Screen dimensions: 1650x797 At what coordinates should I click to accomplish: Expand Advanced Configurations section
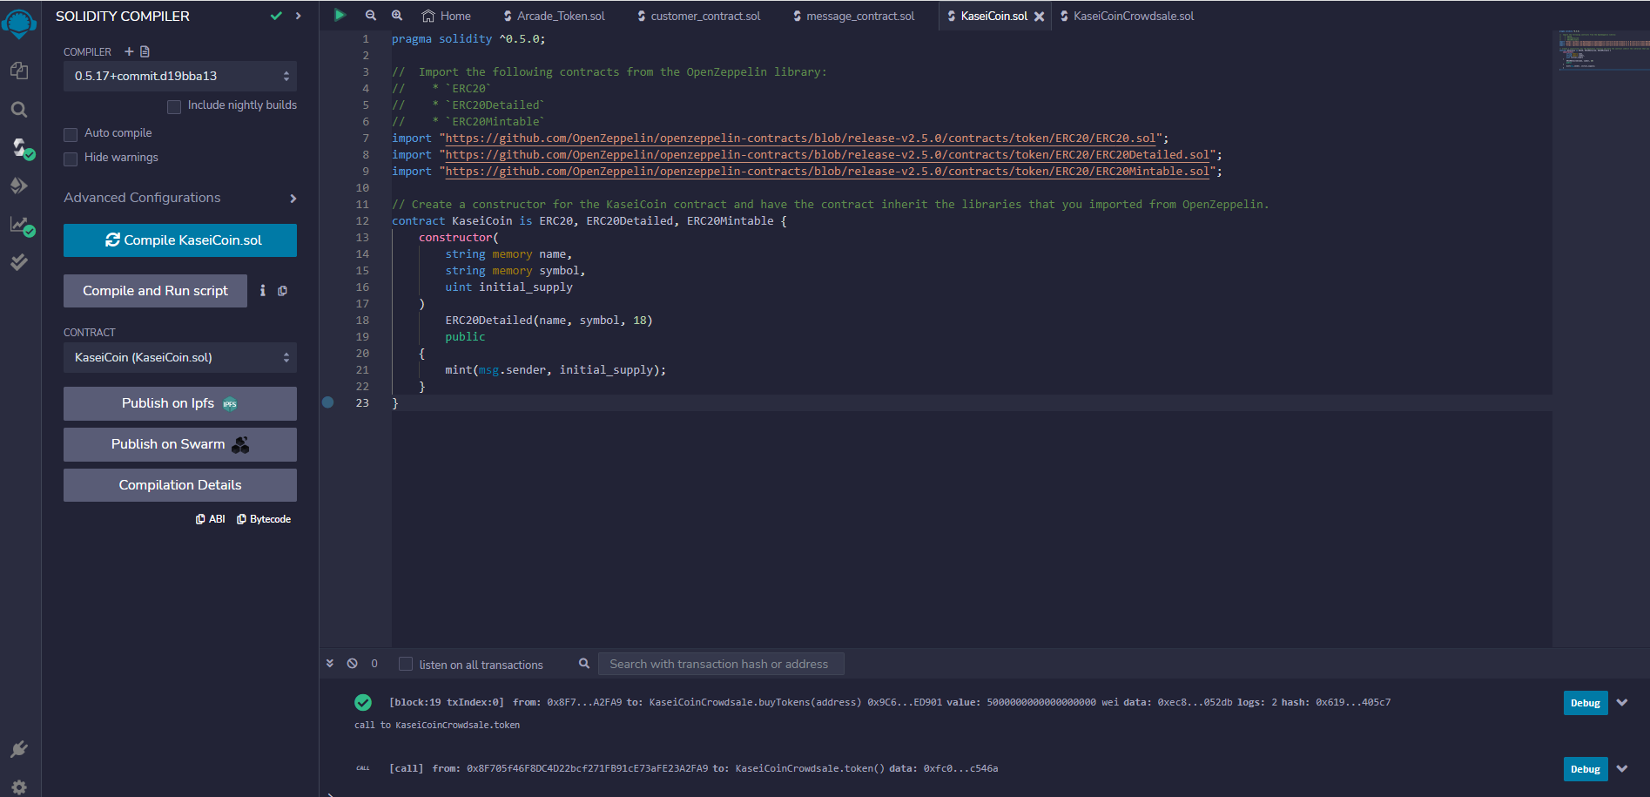[180, 198]
